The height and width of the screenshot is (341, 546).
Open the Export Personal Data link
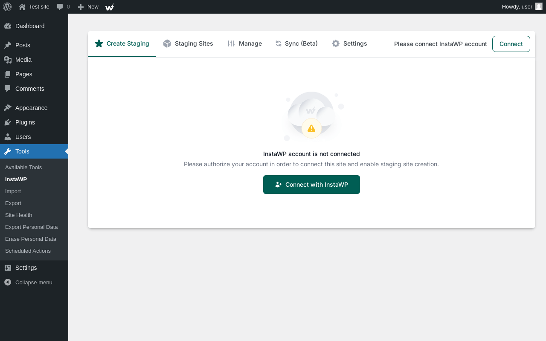tap(32, 227)
